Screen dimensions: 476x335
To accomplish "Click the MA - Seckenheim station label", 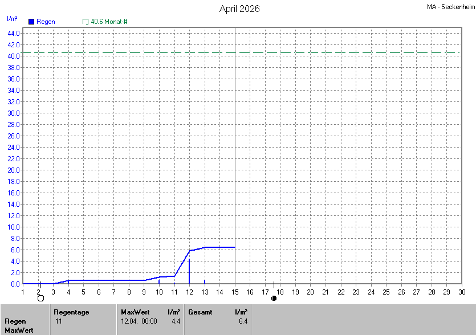I will point(450,7).
